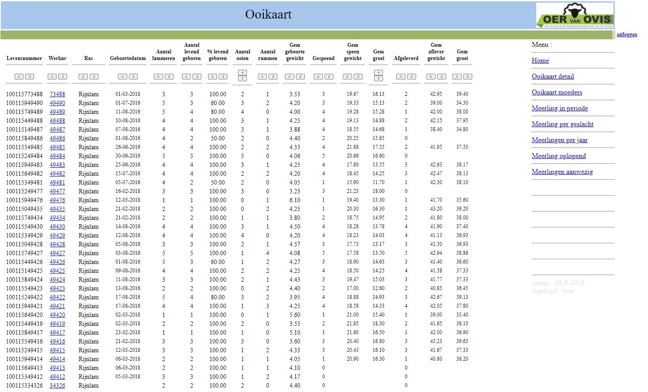Sort Werknr column descending with Z button
The width and height of the screenshot is (648, 392).
coord(63,77)
